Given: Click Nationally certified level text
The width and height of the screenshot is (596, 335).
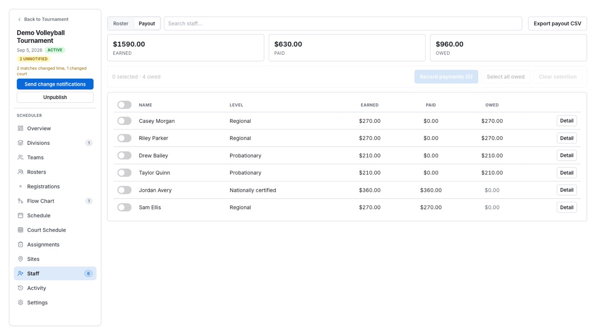Looking at the screenshot, I should (253, 190).
